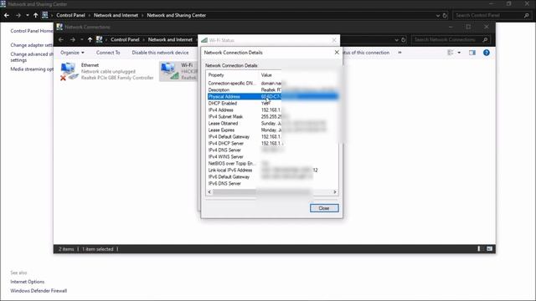
Task: Go up one level in Network Connections
Action: coord(90,39)
